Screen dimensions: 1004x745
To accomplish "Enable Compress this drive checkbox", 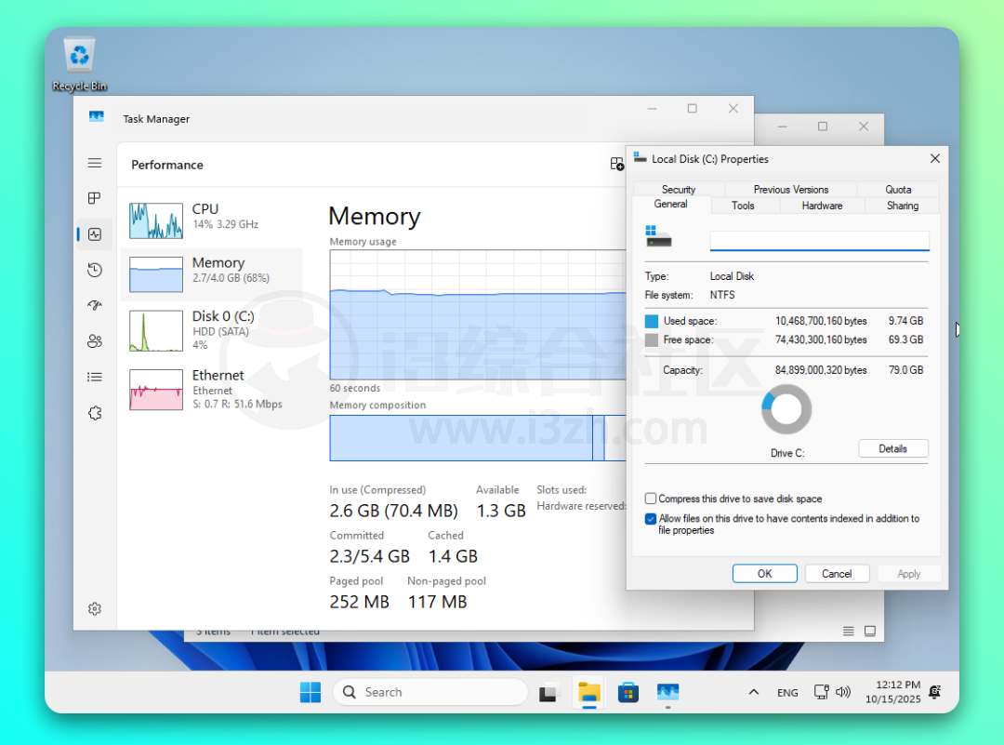I will point(651,499).
